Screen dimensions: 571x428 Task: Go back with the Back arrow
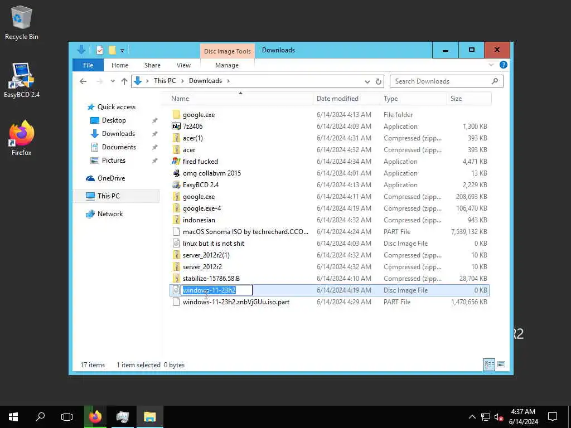(83, 81)
